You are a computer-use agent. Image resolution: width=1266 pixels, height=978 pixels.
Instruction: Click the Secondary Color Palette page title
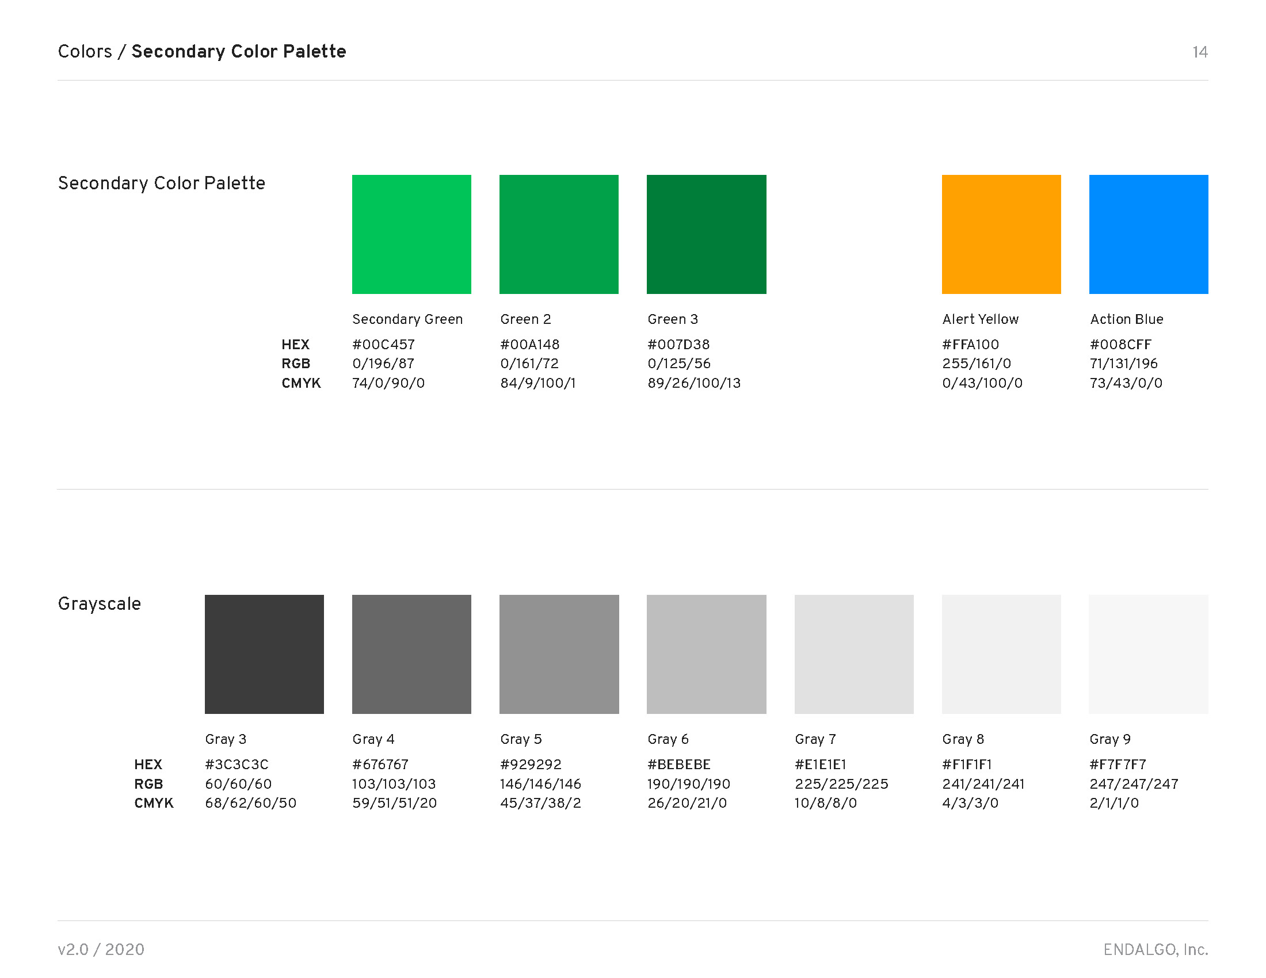(x=238, y=52)
